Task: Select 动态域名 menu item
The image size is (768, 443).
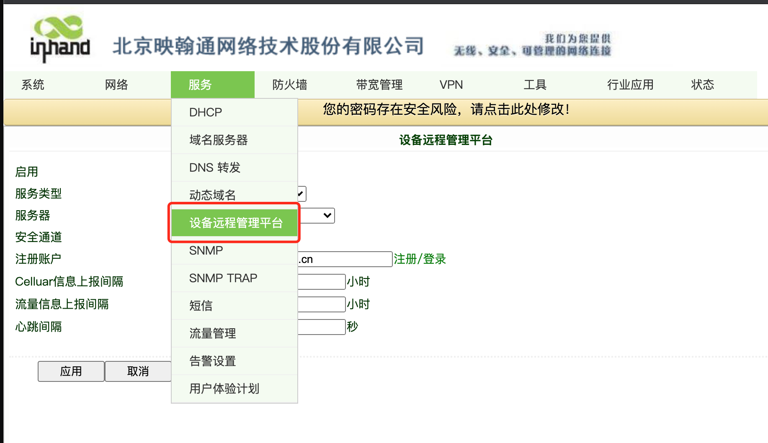Action: coord(212,195)
